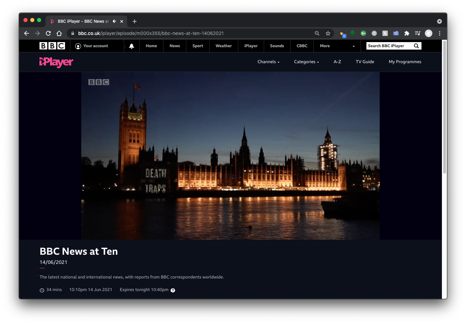
Task: Open Chrome's three-dot menu
Action: pos(439,33)
